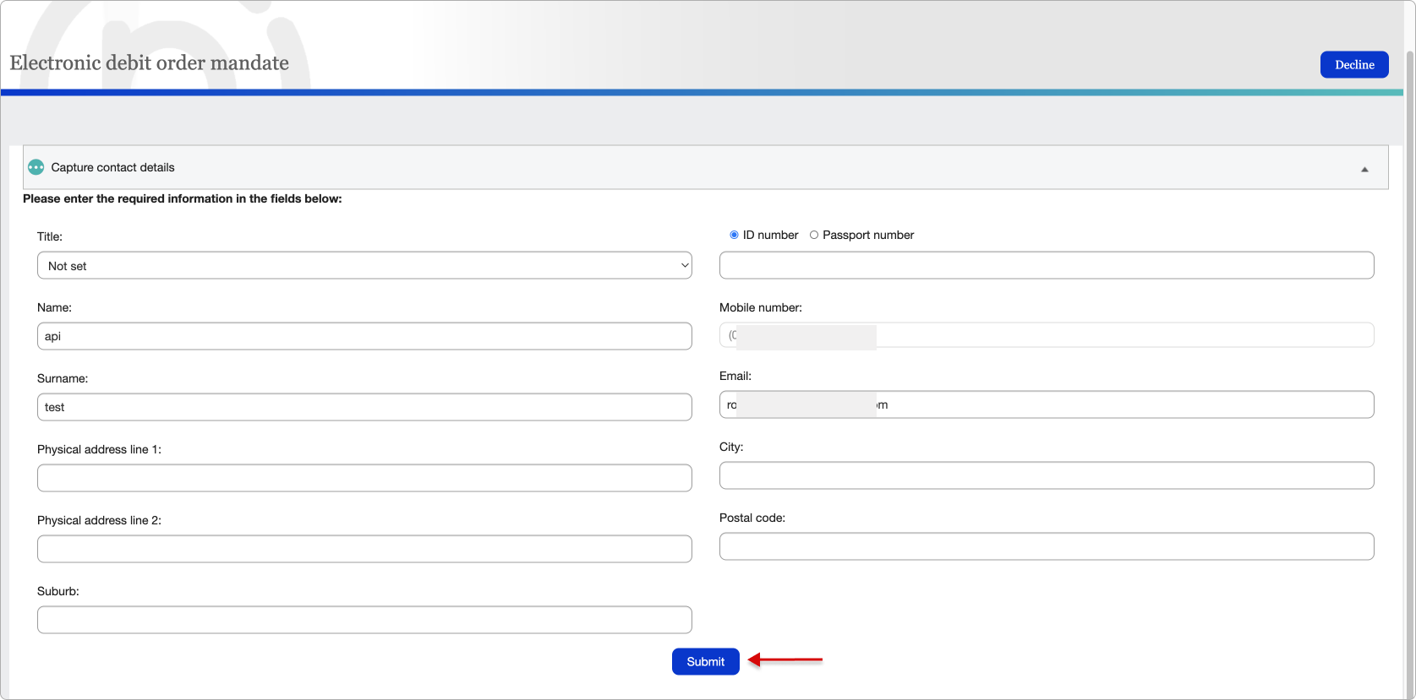This screenshot has width=1416, height=700.
Task: Click the Please enter the required information text
Action: coord(183,198)
